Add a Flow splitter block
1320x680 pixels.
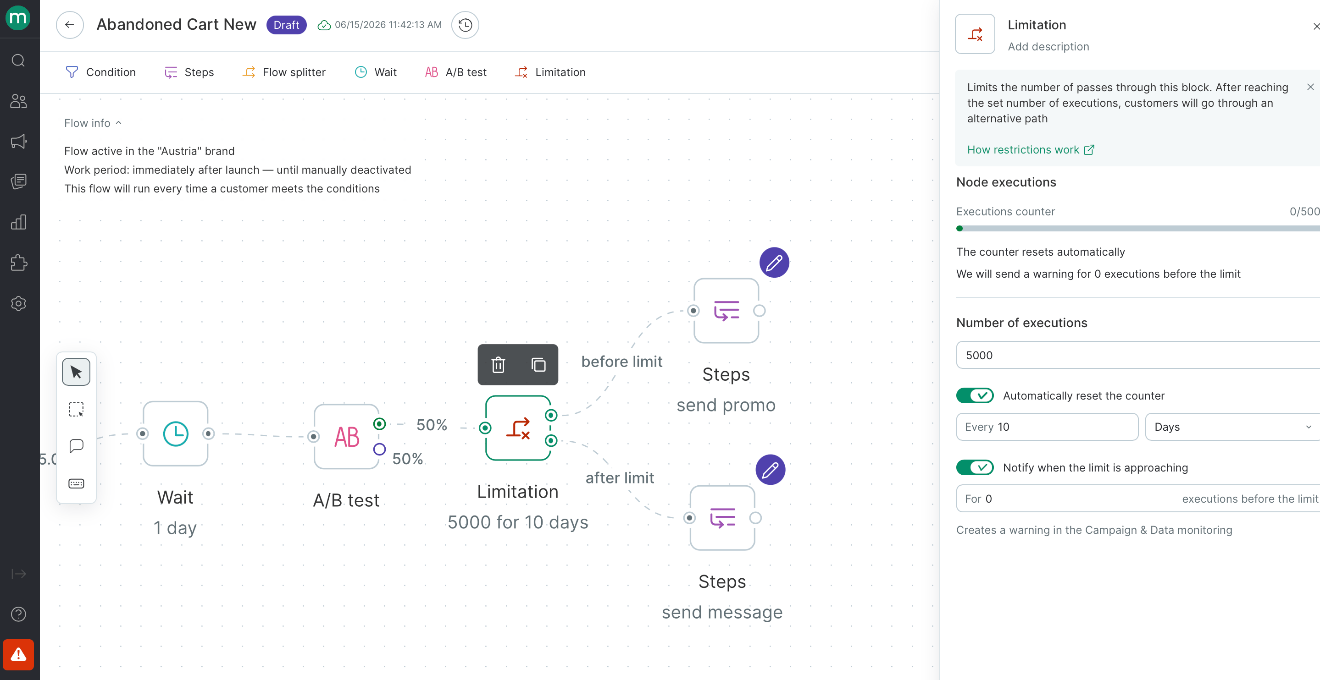tap(284, 72)
